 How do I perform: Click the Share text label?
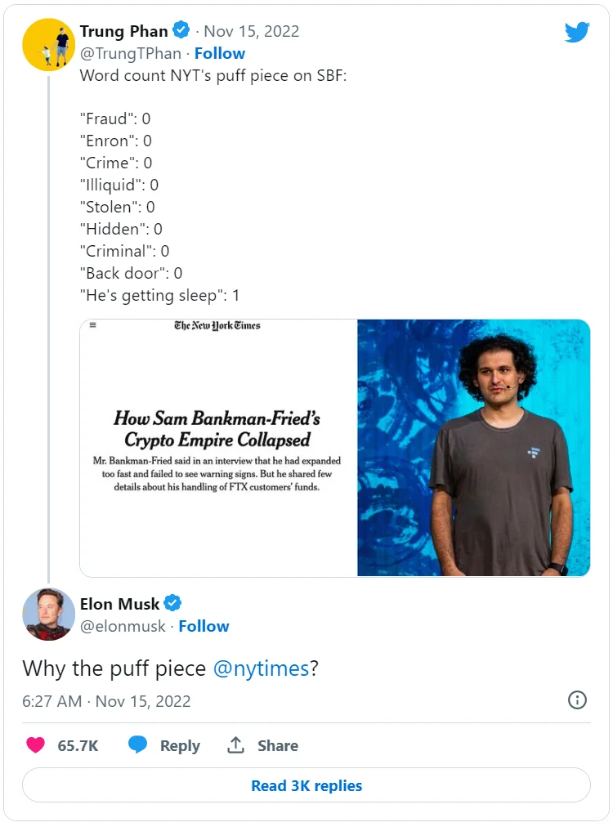tap(278, 745)
